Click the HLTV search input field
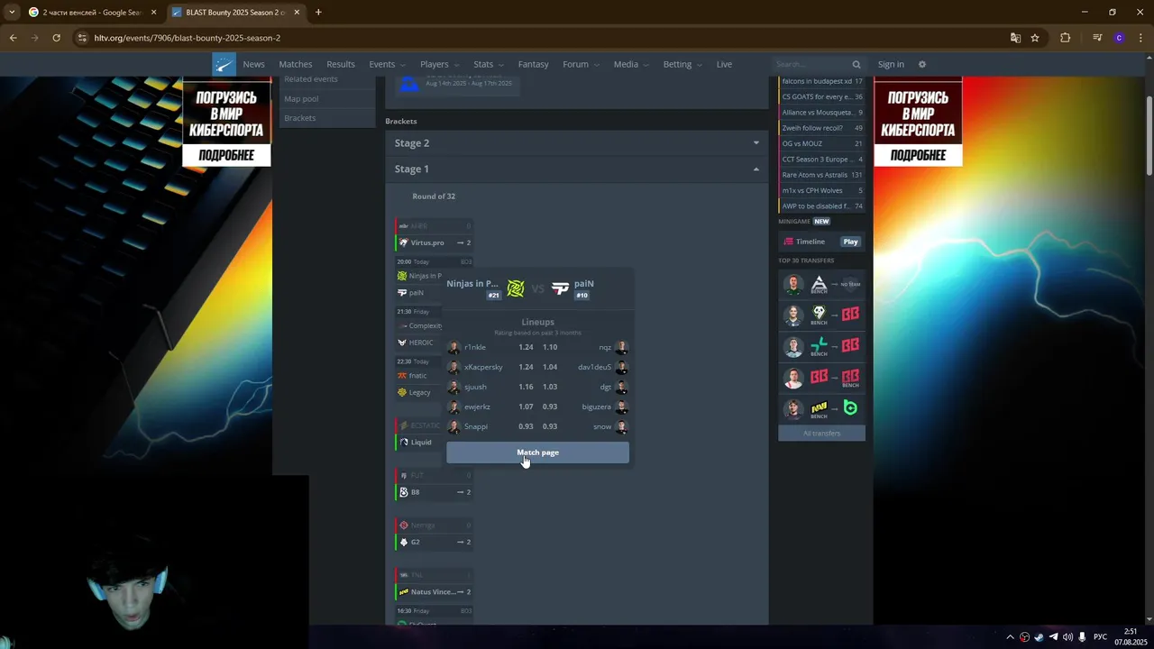Viewport: 1154px width, 649px height. coord(811,65)
